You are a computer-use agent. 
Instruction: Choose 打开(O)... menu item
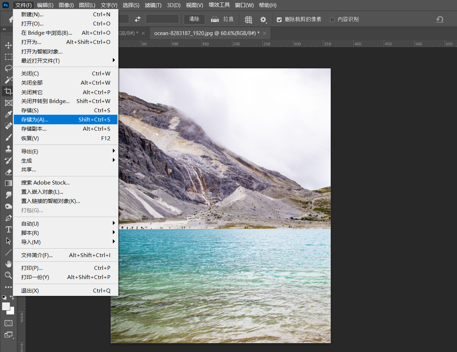point(65,23)
